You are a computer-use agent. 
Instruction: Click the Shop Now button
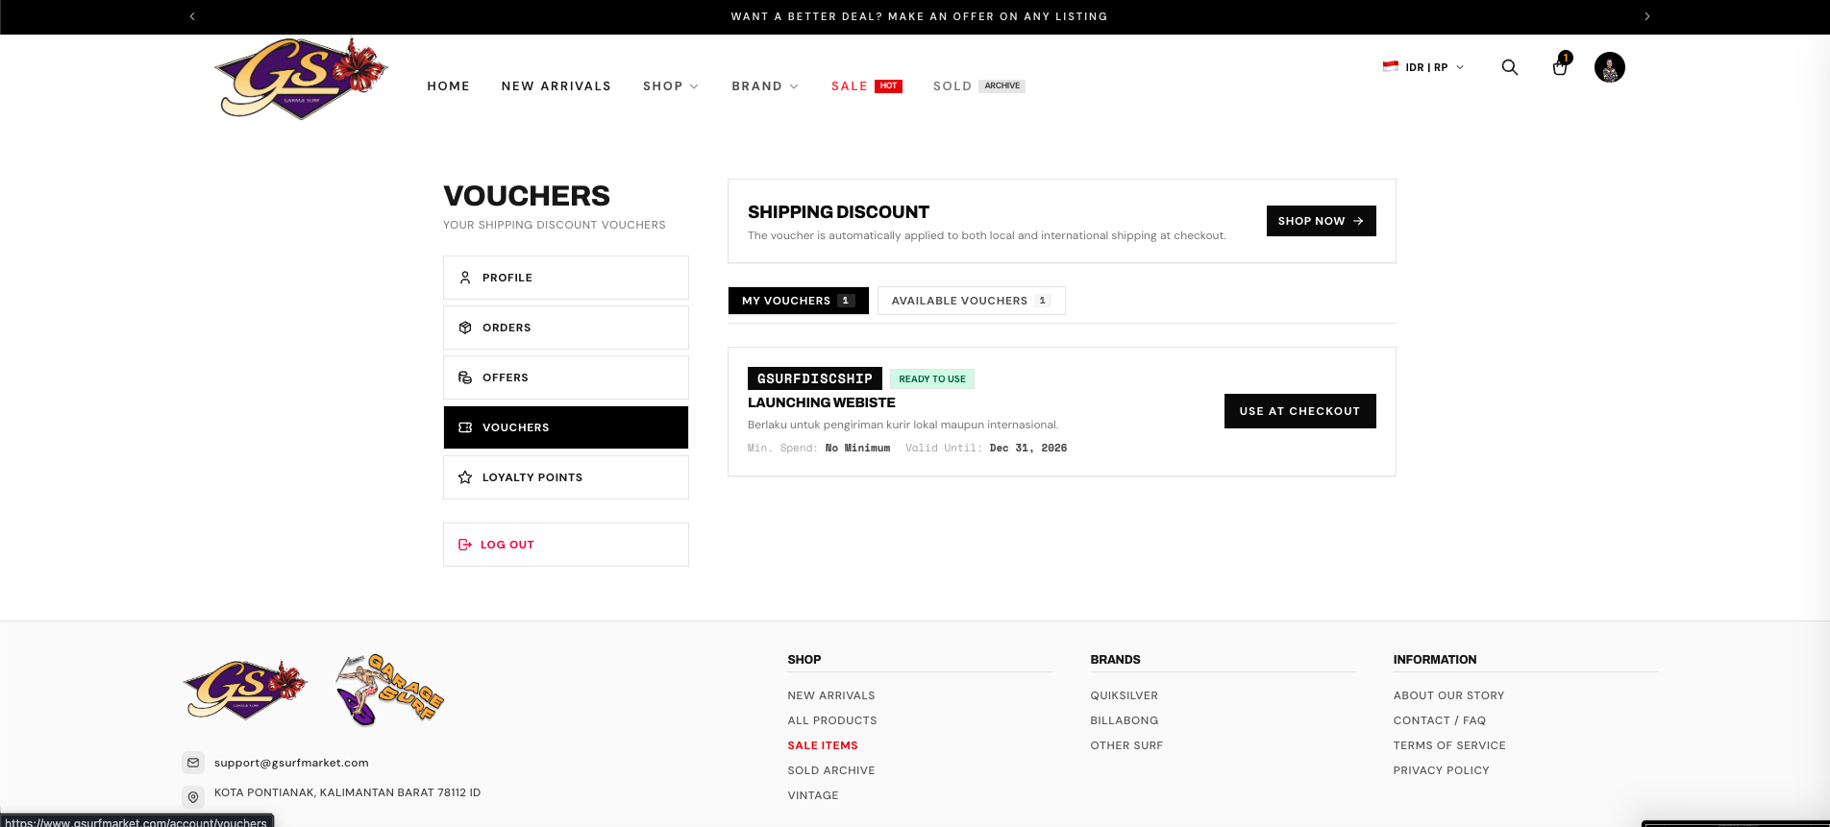pos(1322,221)
